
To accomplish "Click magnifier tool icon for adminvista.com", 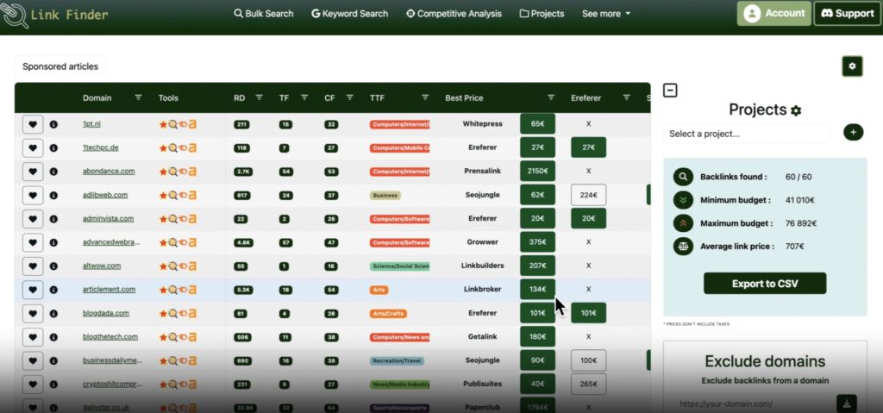I will 172,219.
